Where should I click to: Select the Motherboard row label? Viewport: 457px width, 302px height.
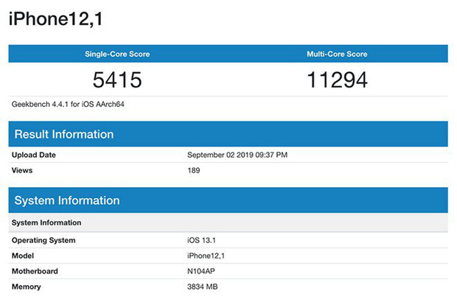[x=35, y=271]
